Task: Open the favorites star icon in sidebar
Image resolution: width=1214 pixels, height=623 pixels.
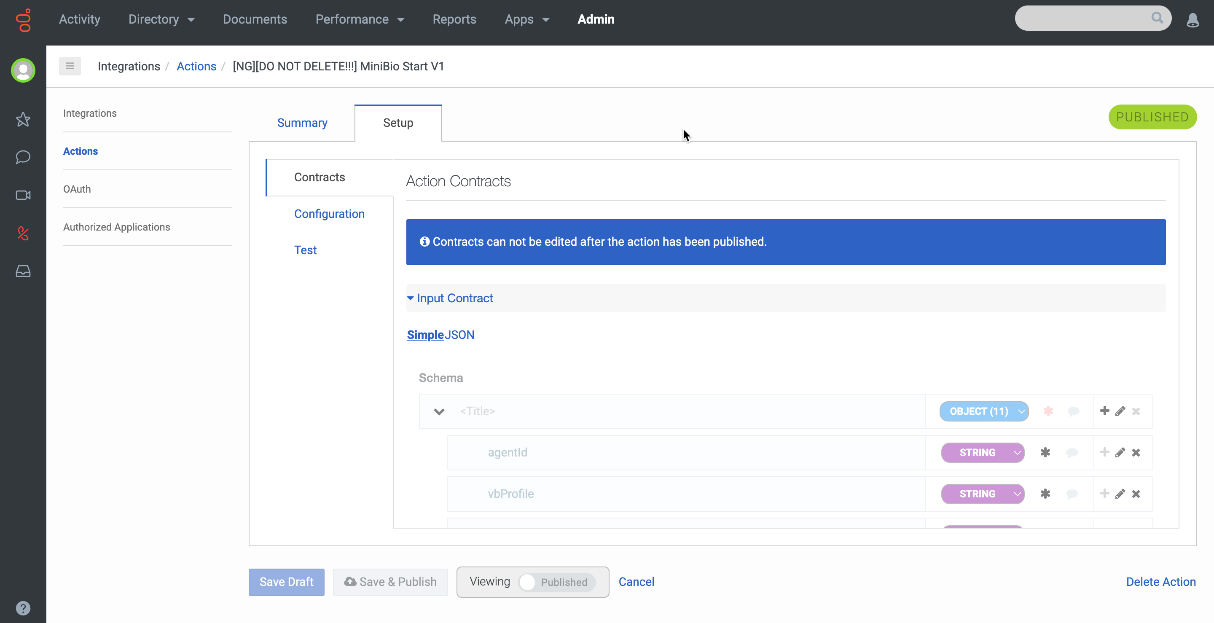Action: click(x=23, y=119)
